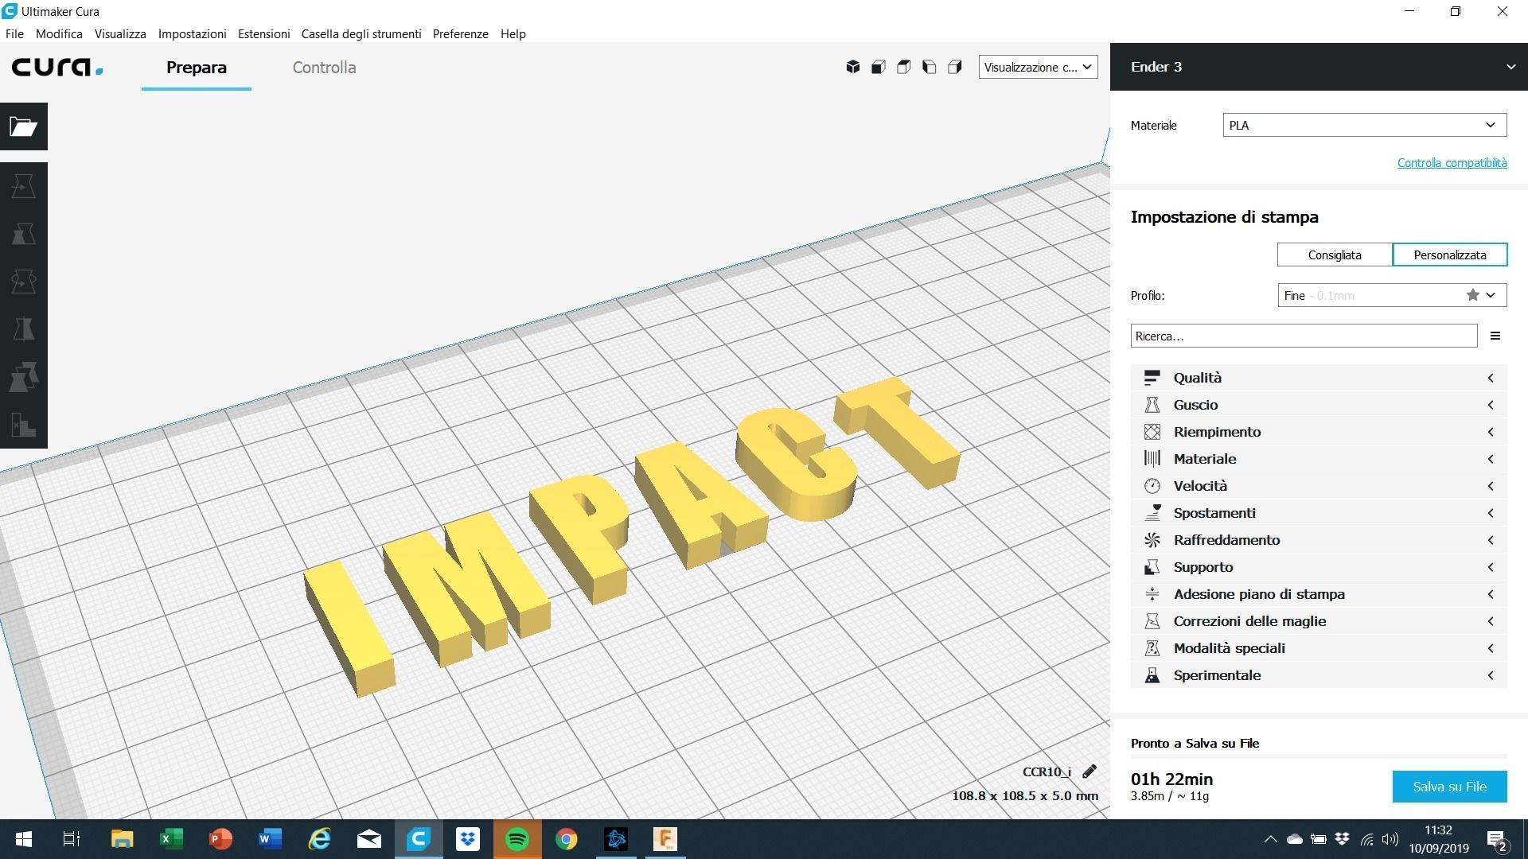Expand Correzioni delle maglie section

1319,621
